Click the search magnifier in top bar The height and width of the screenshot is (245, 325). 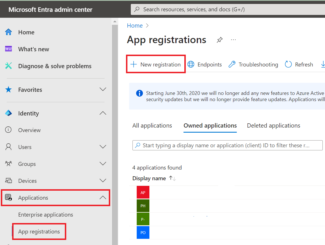point(137,9)
